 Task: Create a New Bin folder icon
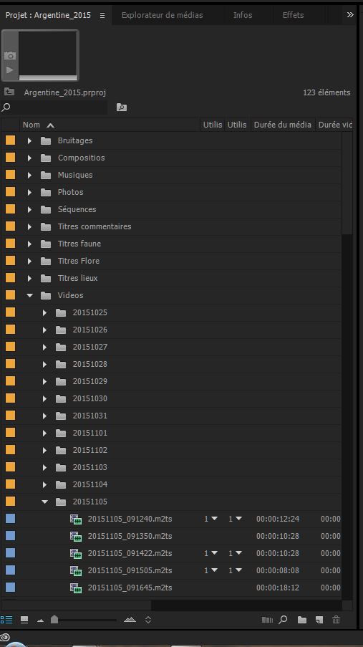pos(302,619)
